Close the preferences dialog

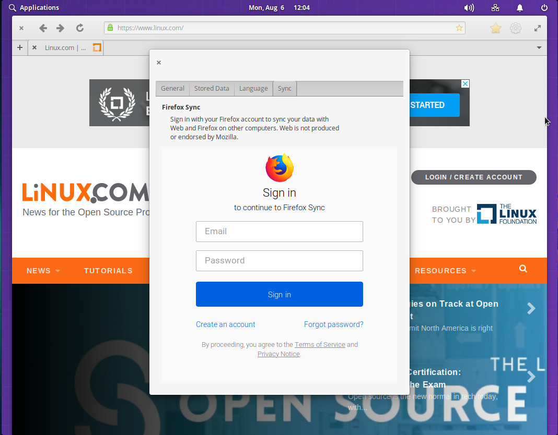[x=159, y=63]
